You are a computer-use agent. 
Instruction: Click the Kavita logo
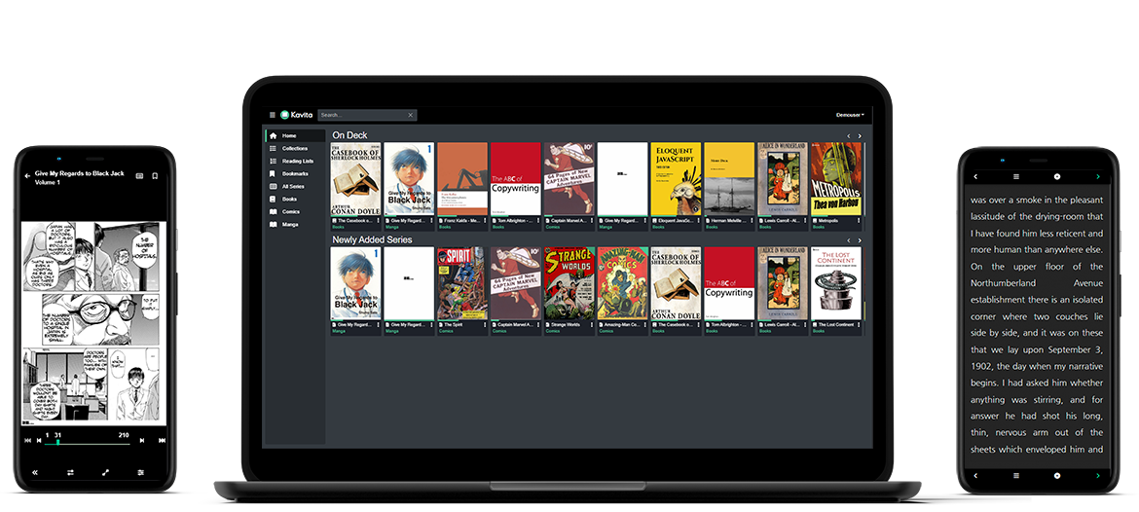(x=295, y=115)
